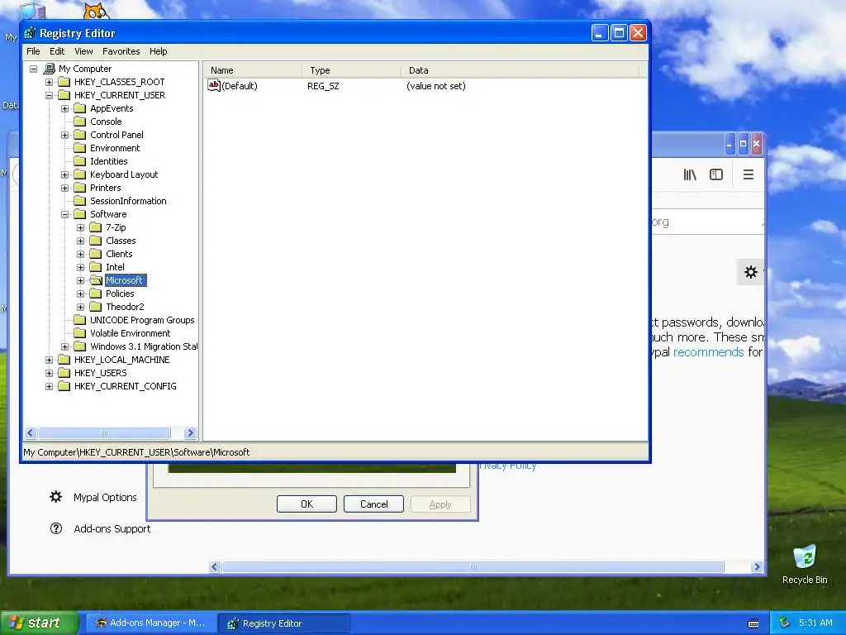Click the HKEY_CLASSES_ROOT folder icon
This screenshot has width=846, height=635.
click(64, 82)
